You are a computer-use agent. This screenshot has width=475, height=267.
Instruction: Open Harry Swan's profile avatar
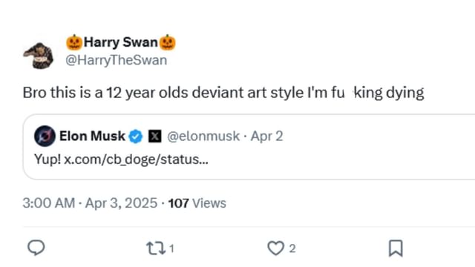(x=39, y=56)
